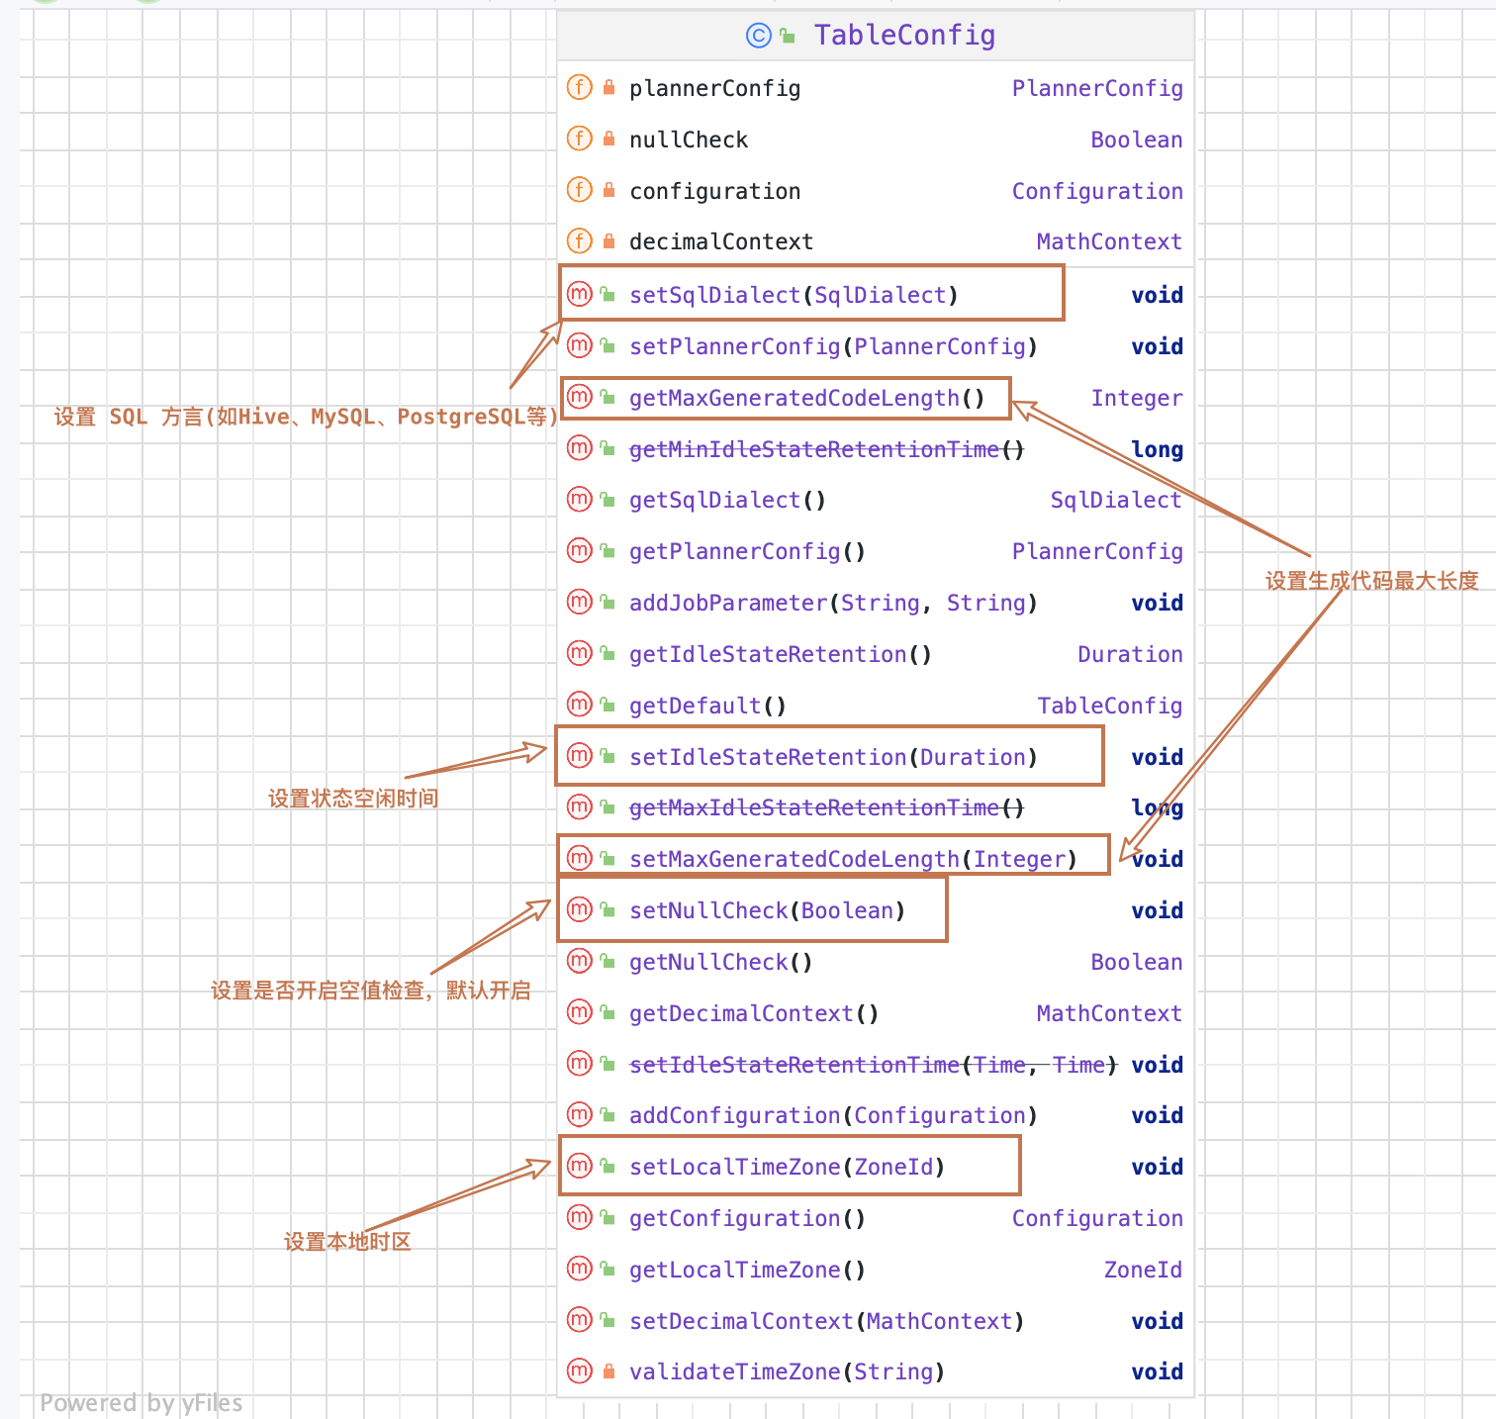Image resolution: width=1496 pixels, height=1419 pixels.
Task: Select deprecated getMinIdleStateRetentionTime() method
Action: click(826, 449)
